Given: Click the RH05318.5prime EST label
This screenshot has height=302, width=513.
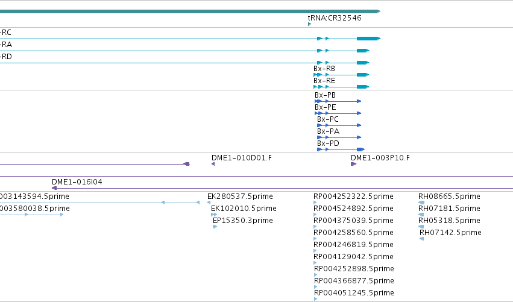Looking at the screenshot, I should pyautogui.click(x=449, y=221).
